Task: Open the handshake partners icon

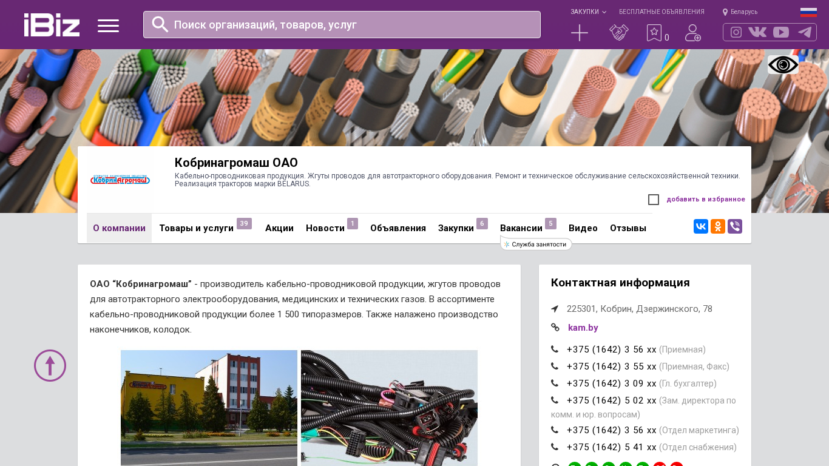Action: (618, 33)
